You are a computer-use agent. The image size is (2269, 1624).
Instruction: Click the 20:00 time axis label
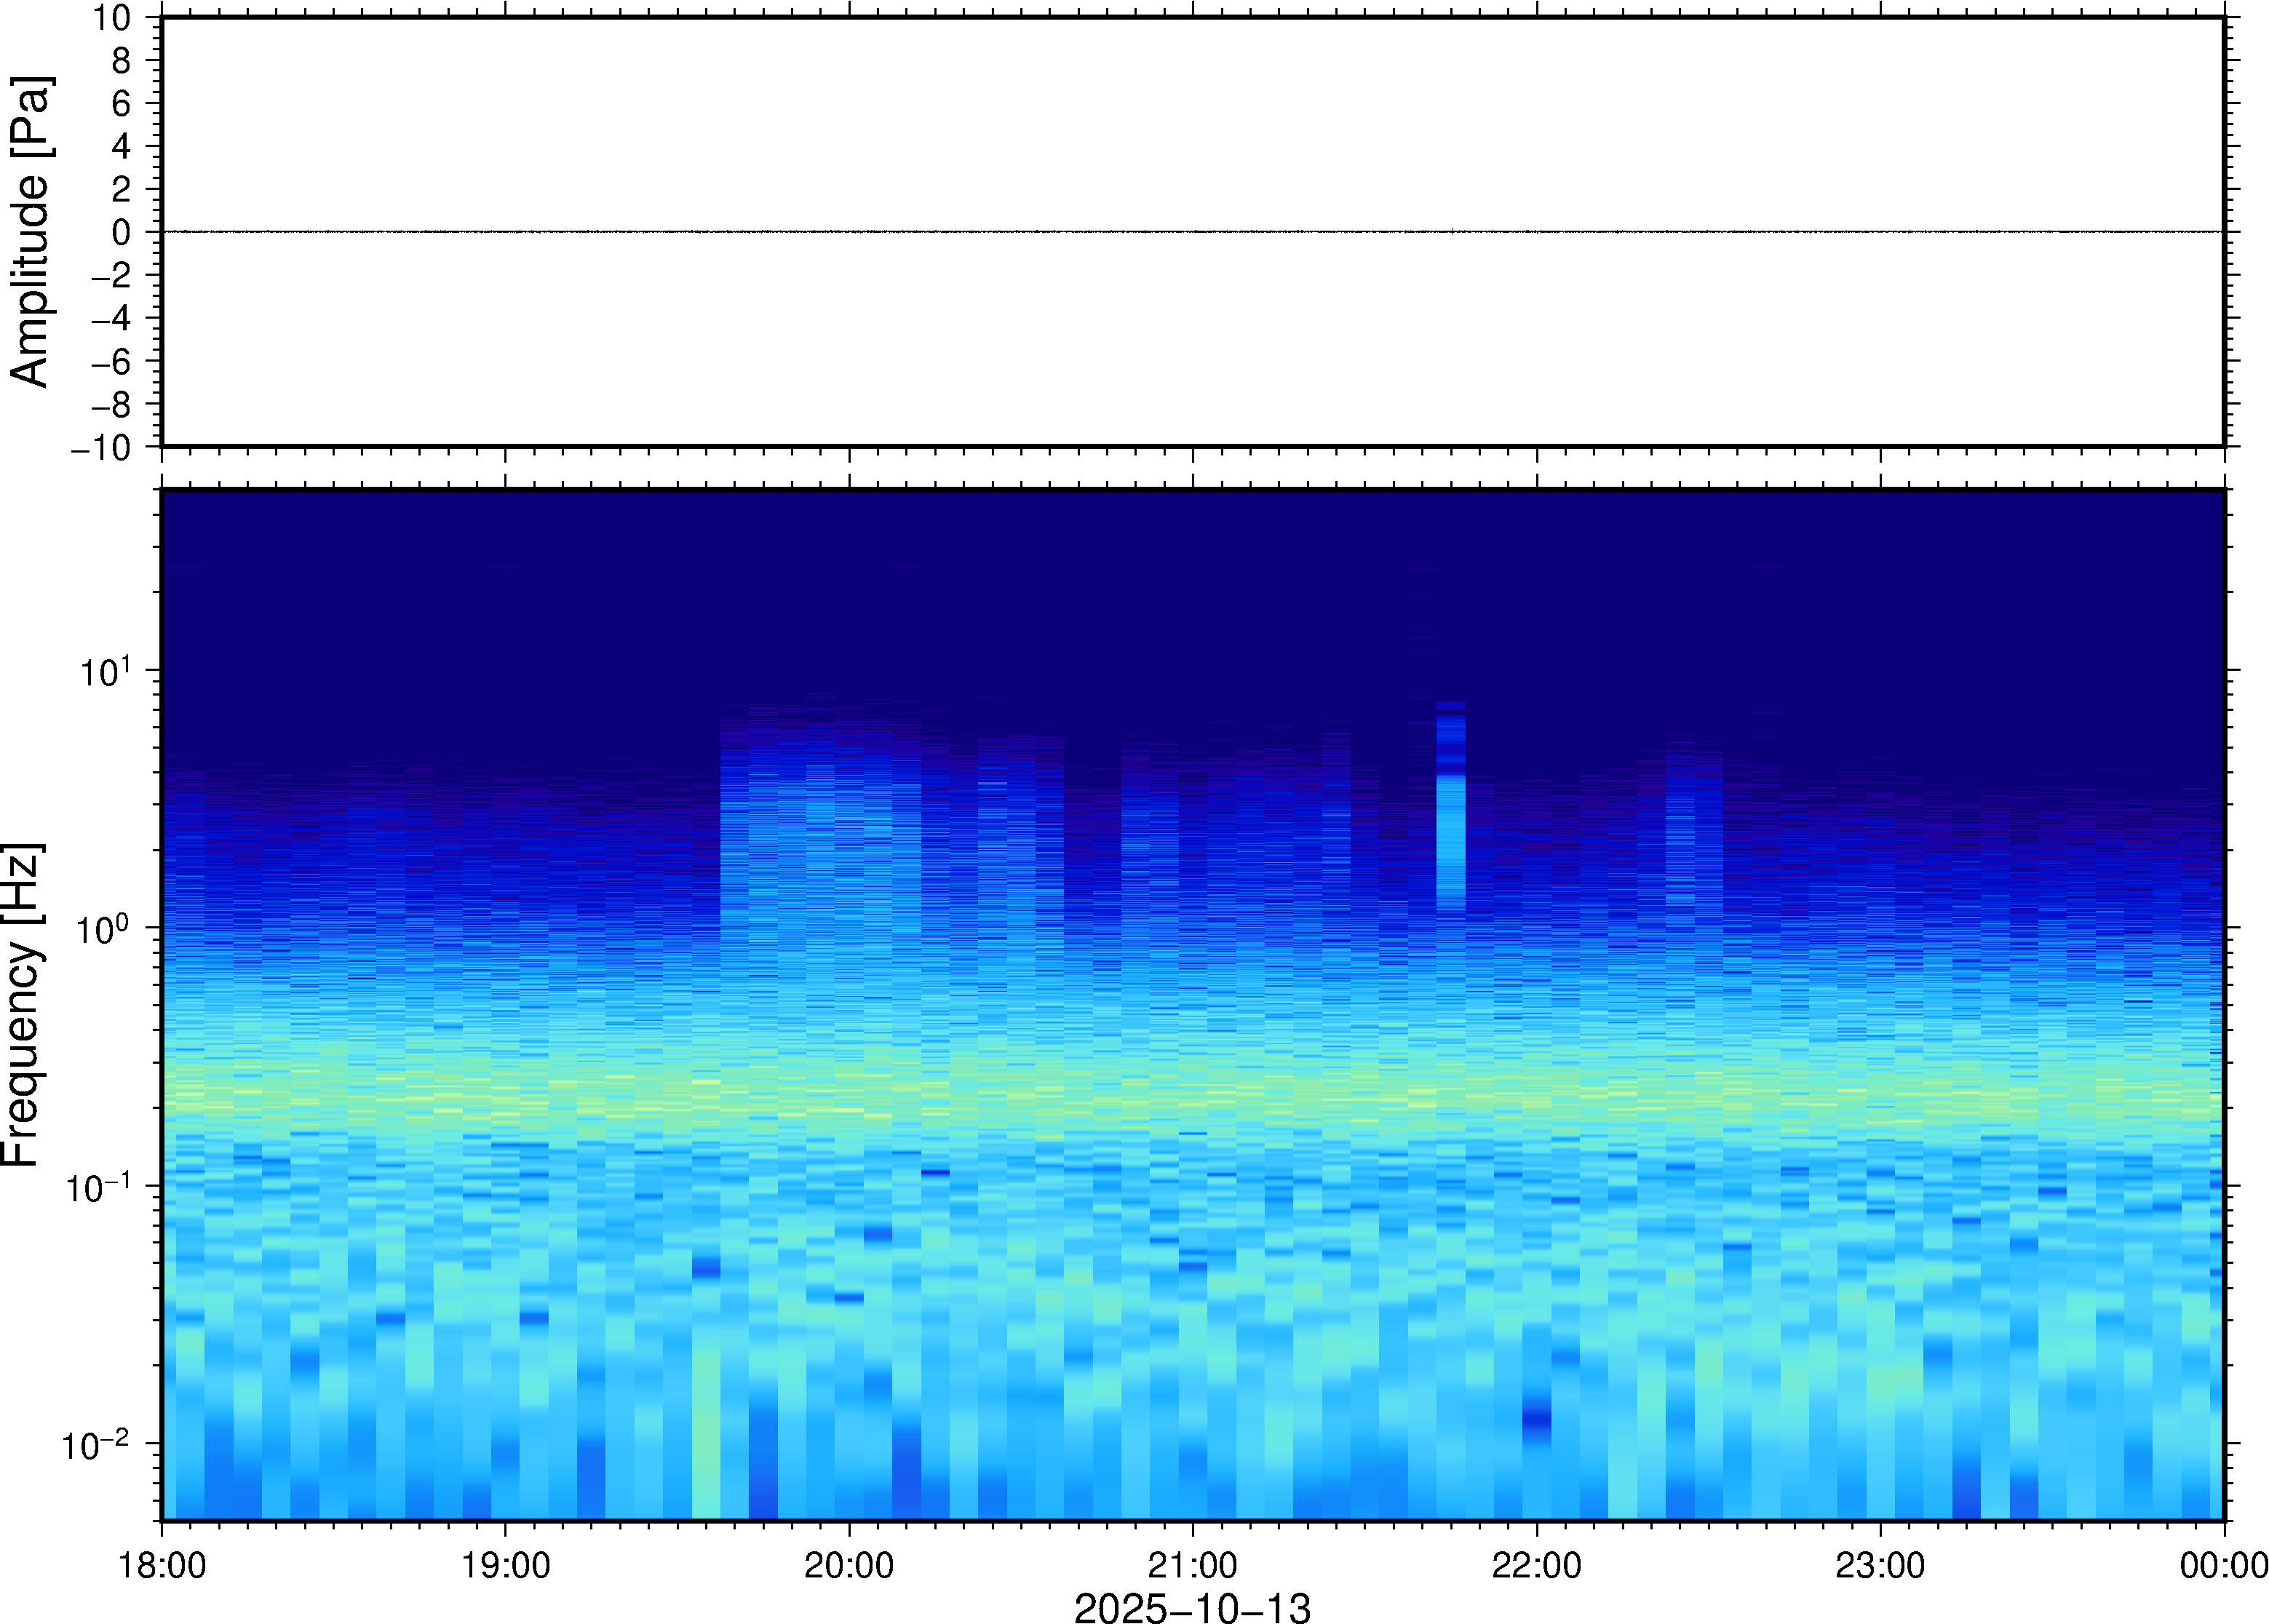click(x=848, y=1564)
